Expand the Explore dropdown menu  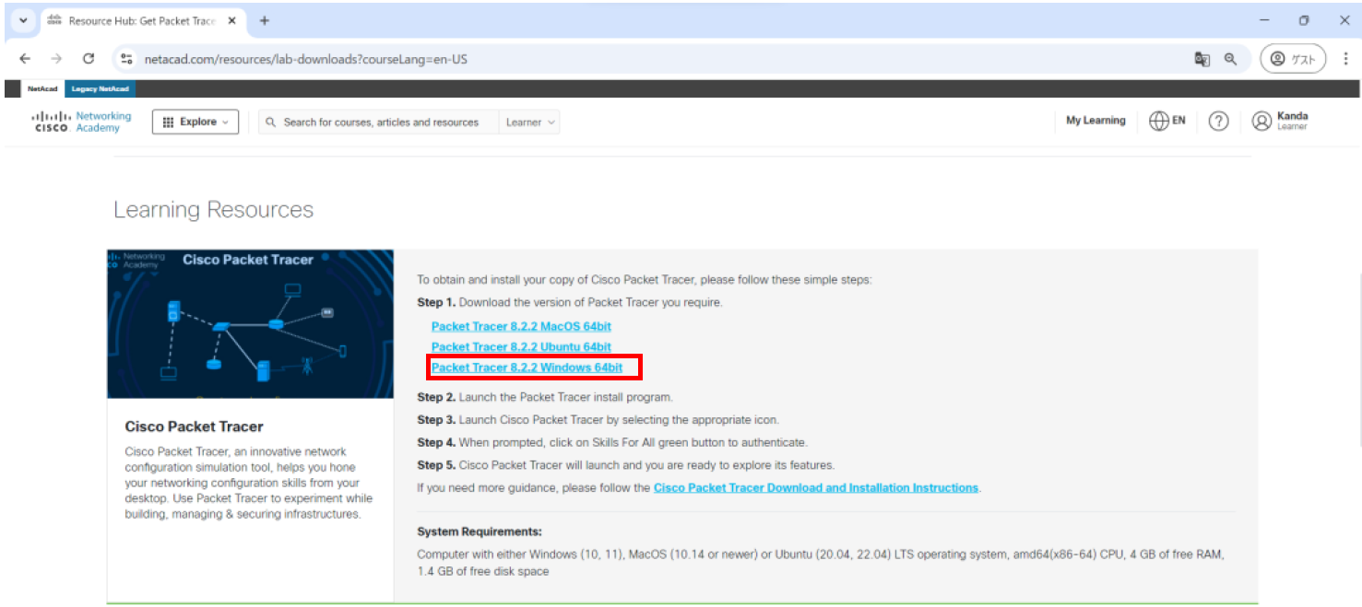pyautogui.click(x=195, y=122)
